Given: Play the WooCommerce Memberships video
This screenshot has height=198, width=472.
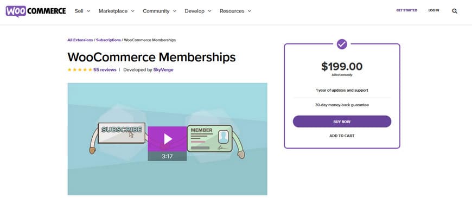Looking at the screenshot, I should coord(167,139).
